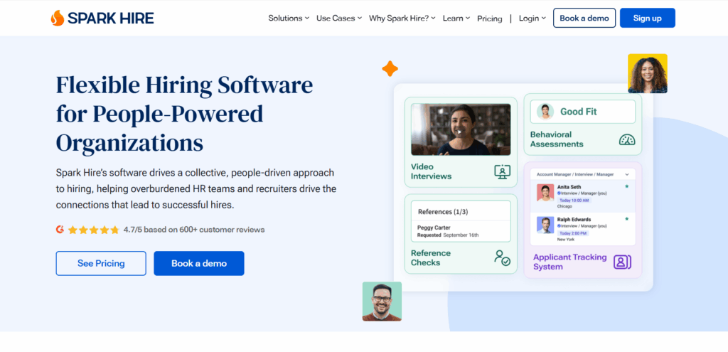Open the Solutions dropdown menu

289,18
